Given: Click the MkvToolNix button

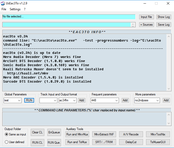Looking at the screenshot, I should tap(158, 134).
